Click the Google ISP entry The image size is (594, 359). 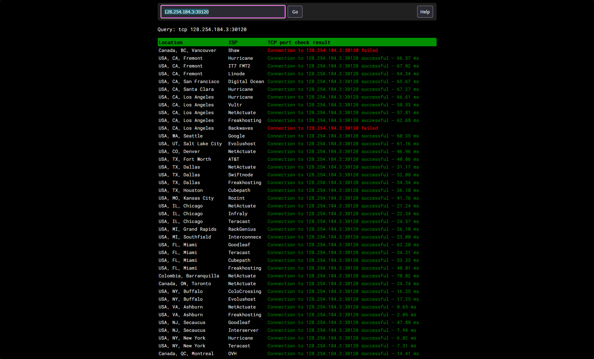coord(236,136)
